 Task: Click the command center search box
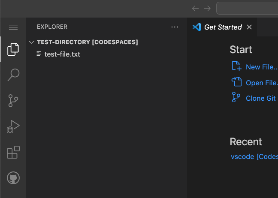tap(247, 8)
